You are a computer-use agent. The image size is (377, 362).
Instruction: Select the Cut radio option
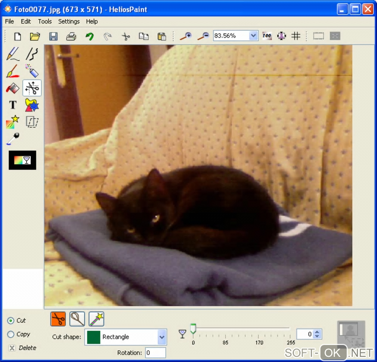(x=11, y=320)
